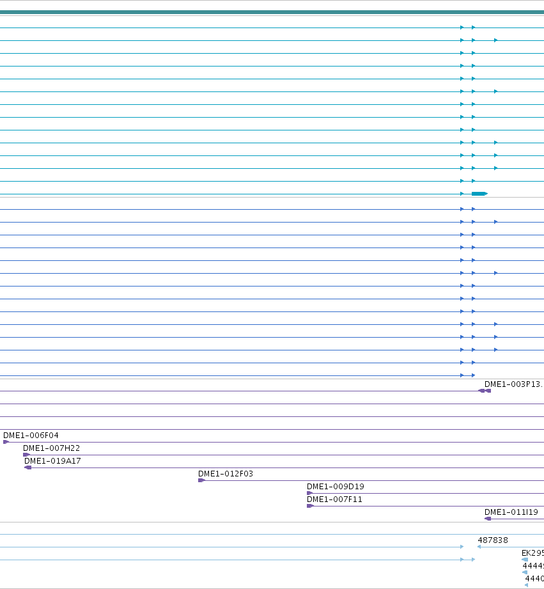
Task: Select purple end marker below DME1-019A17
Action: click(27, 467)
